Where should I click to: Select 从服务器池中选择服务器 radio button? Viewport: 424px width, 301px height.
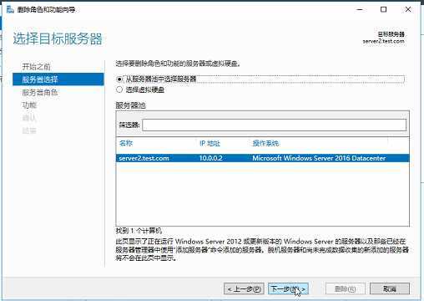tap(119, 79)
